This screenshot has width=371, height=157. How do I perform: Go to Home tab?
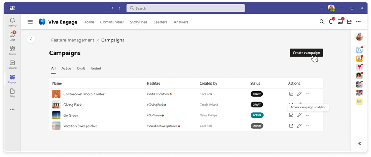[89, 22]
